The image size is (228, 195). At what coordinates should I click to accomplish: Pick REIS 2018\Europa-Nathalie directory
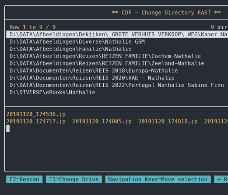pyautogui.click(x=94, y=71)
